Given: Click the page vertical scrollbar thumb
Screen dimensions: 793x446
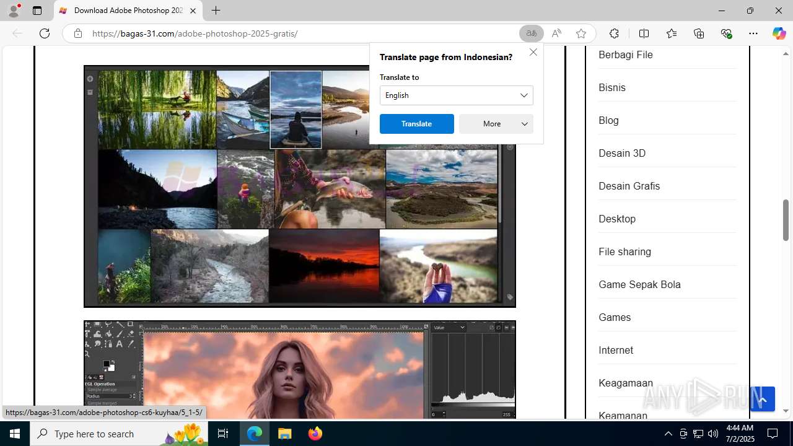Looking at the screenshot, I should point(786,220).
